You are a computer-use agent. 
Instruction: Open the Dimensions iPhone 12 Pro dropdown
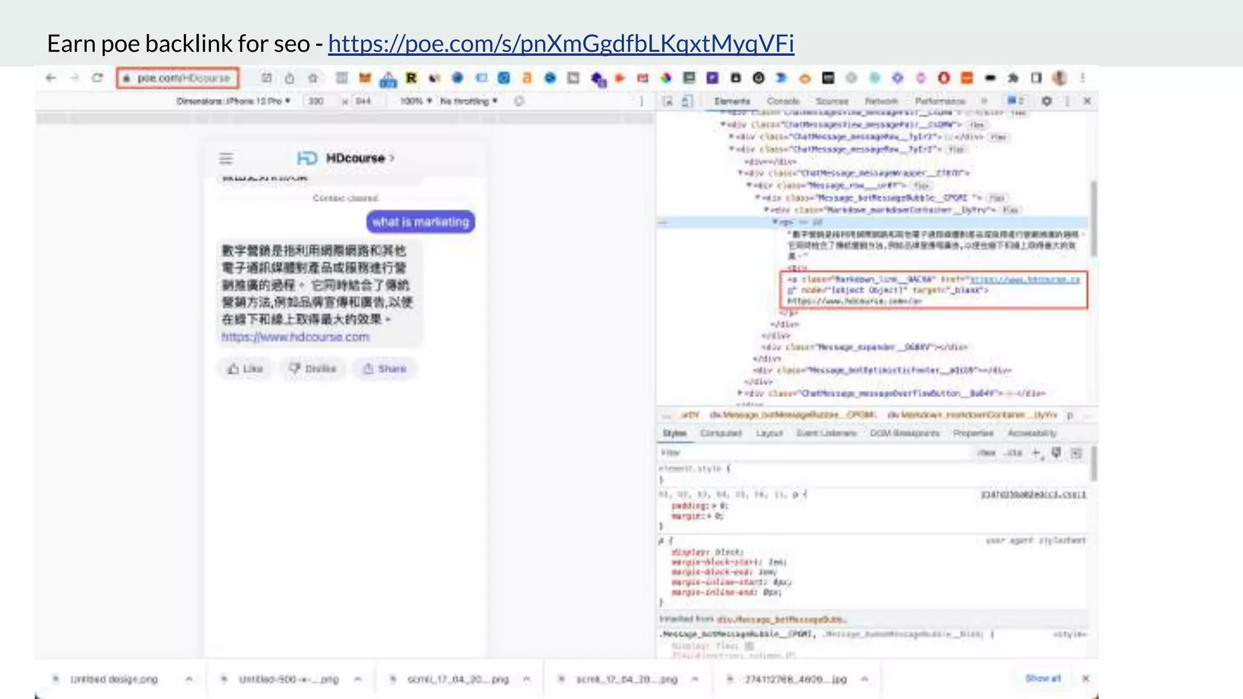tap(233, 101)
